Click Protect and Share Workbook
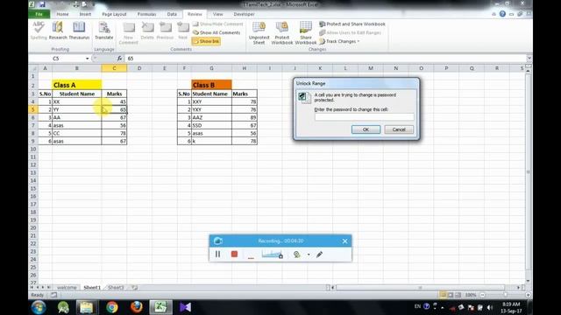Screen dimensions: 561x315 (x=352, y=24)
